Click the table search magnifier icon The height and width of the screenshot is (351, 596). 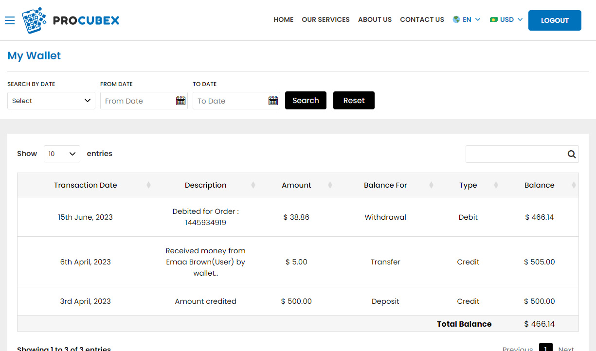click(572, 154)
